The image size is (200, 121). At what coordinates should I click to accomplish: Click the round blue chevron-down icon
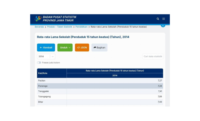(163, 25)
